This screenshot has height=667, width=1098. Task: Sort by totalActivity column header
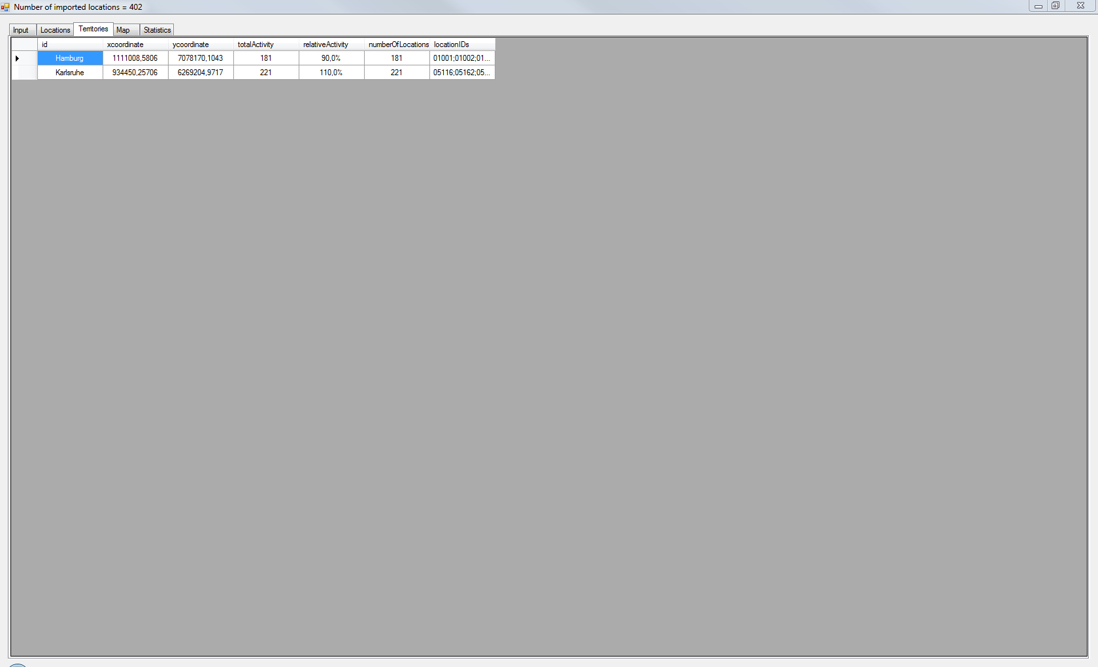pyautogui.click(x=266, y=44)
